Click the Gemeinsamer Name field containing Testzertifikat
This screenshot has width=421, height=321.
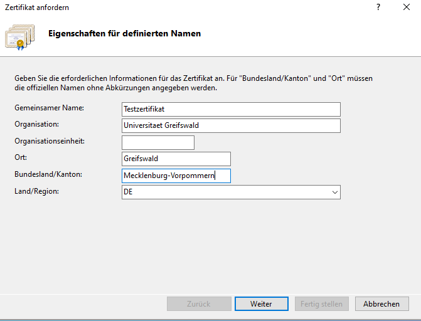pos(231,109)
